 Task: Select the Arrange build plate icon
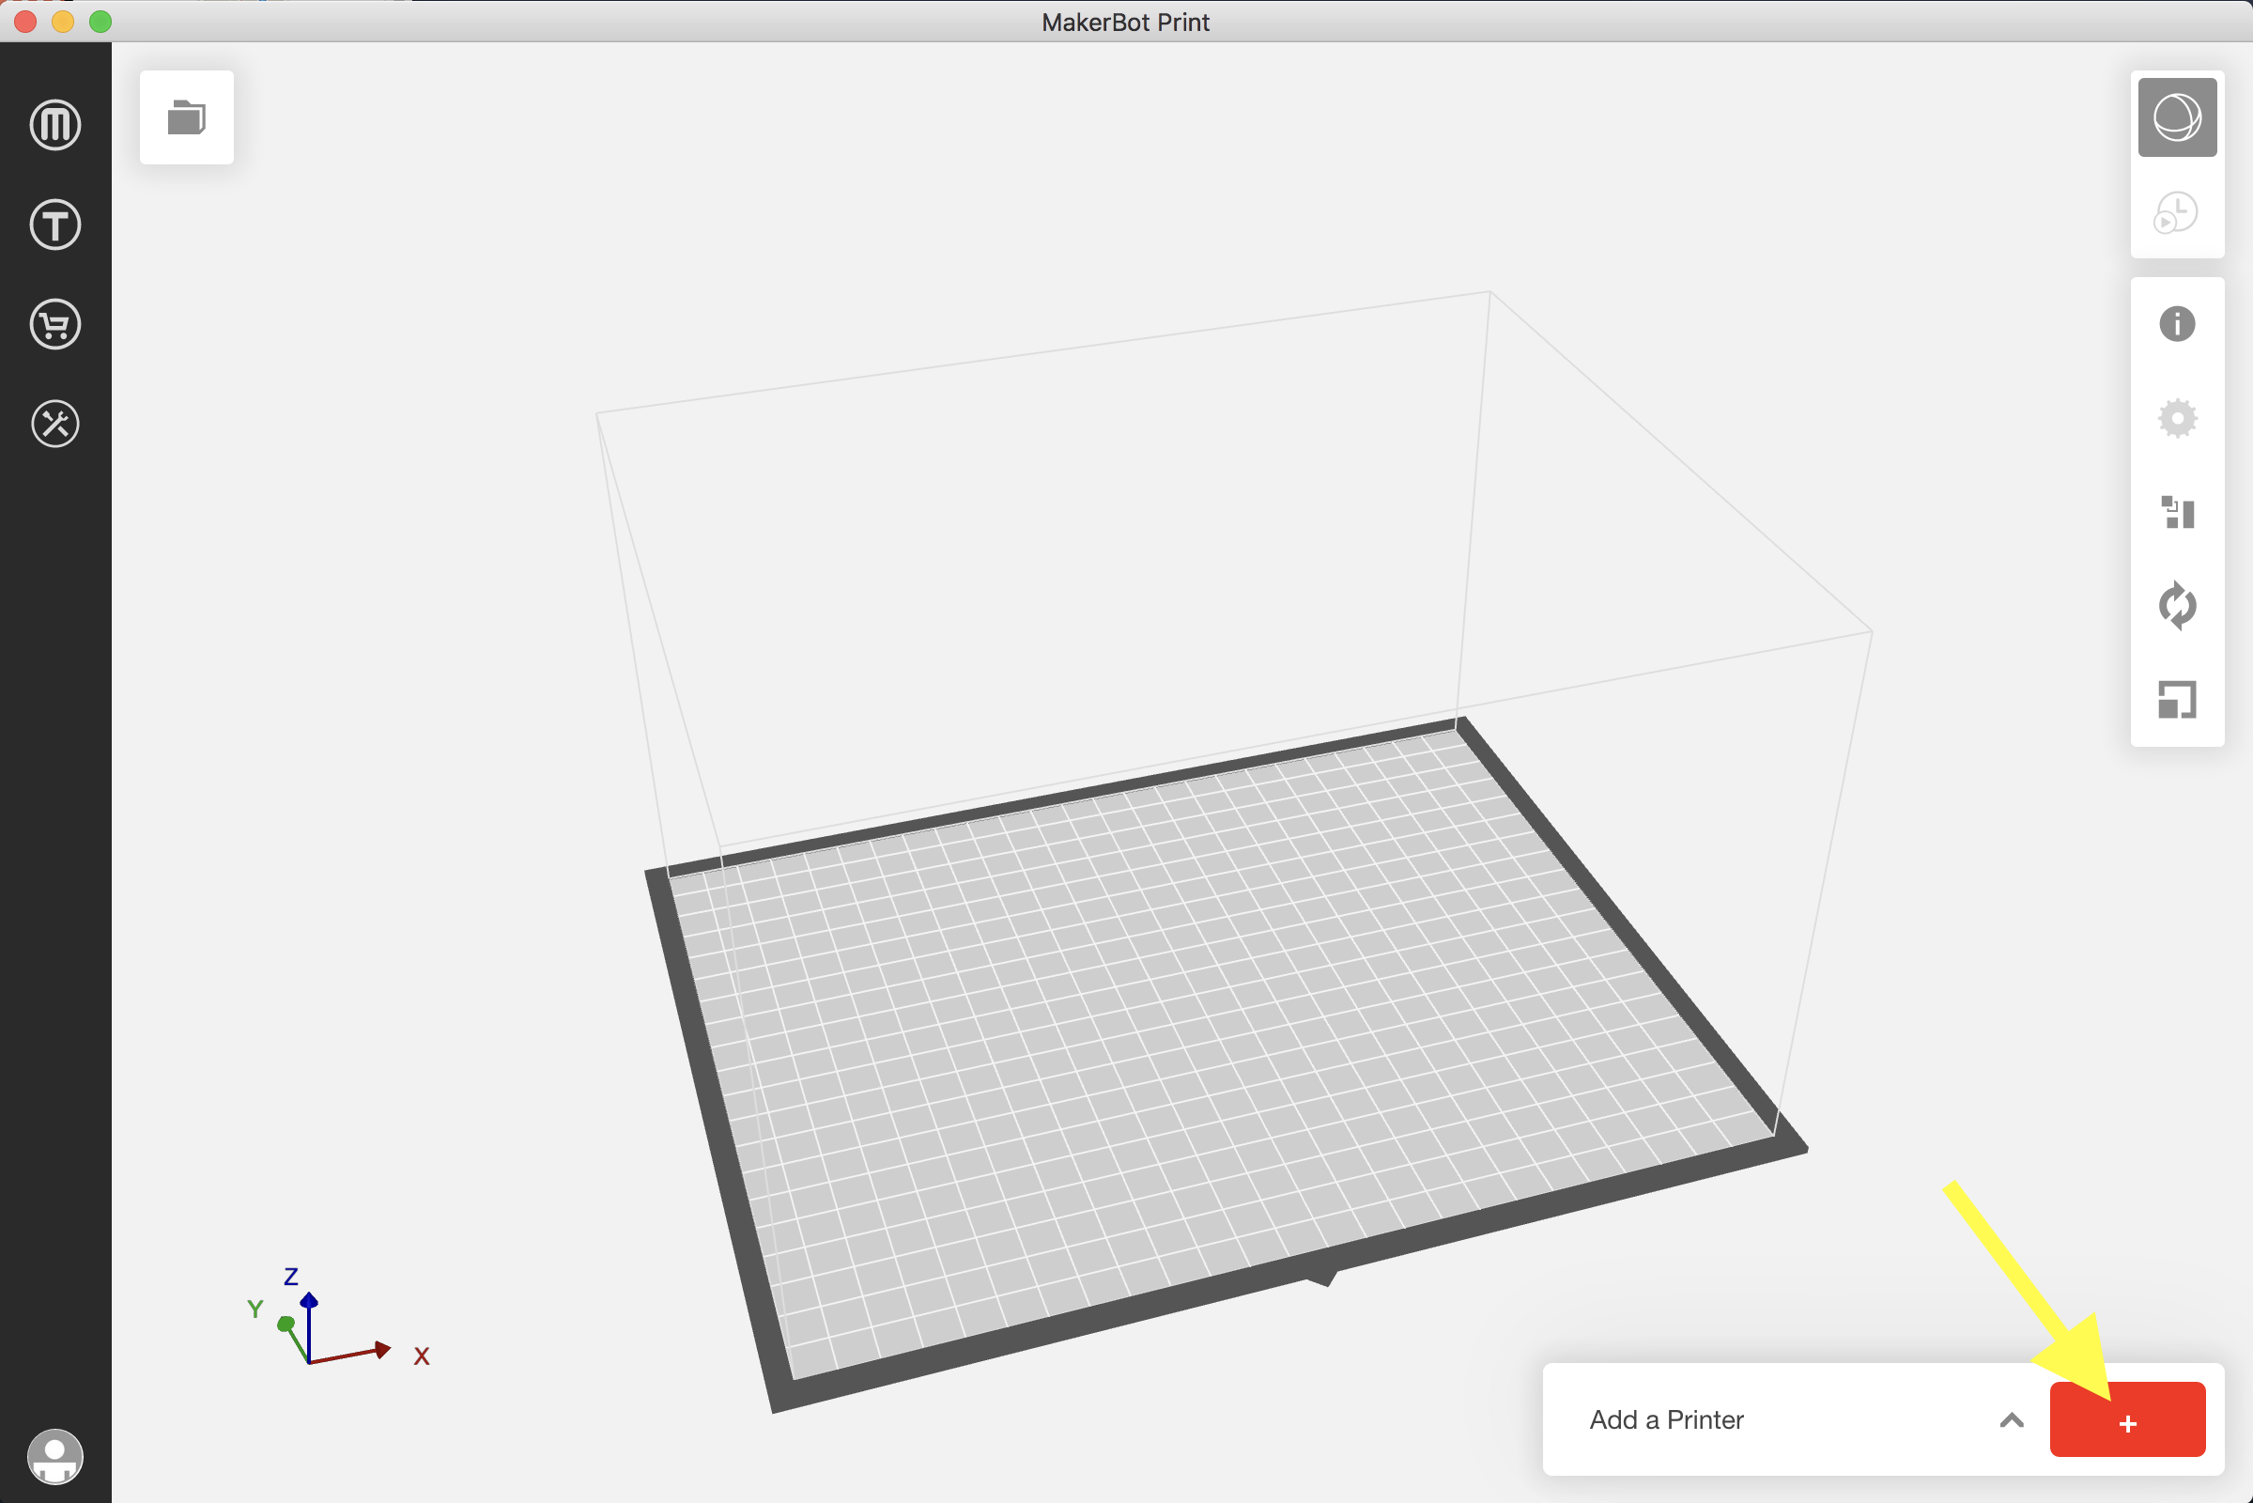(x=2177, y=513)
